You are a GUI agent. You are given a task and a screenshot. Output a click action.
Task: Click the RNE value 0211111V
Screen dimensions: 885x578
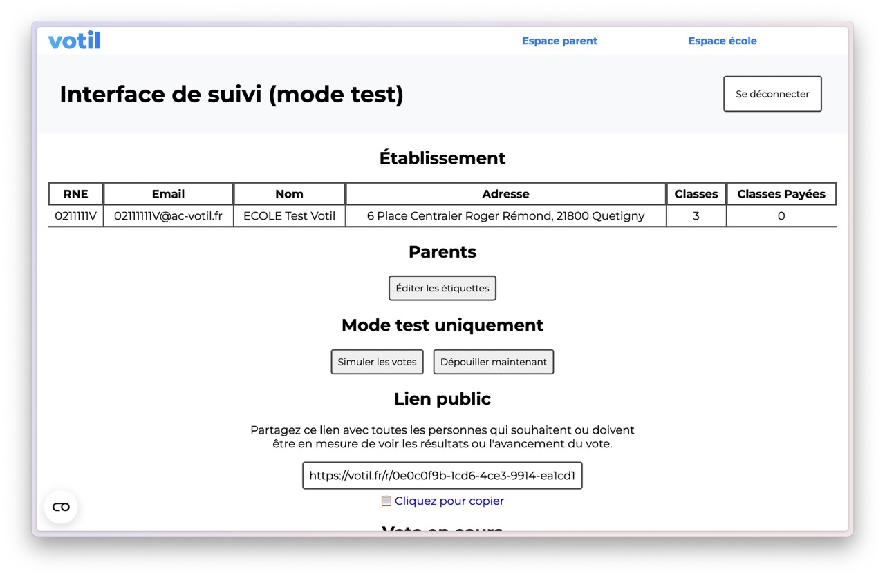(x=75, y=215)
